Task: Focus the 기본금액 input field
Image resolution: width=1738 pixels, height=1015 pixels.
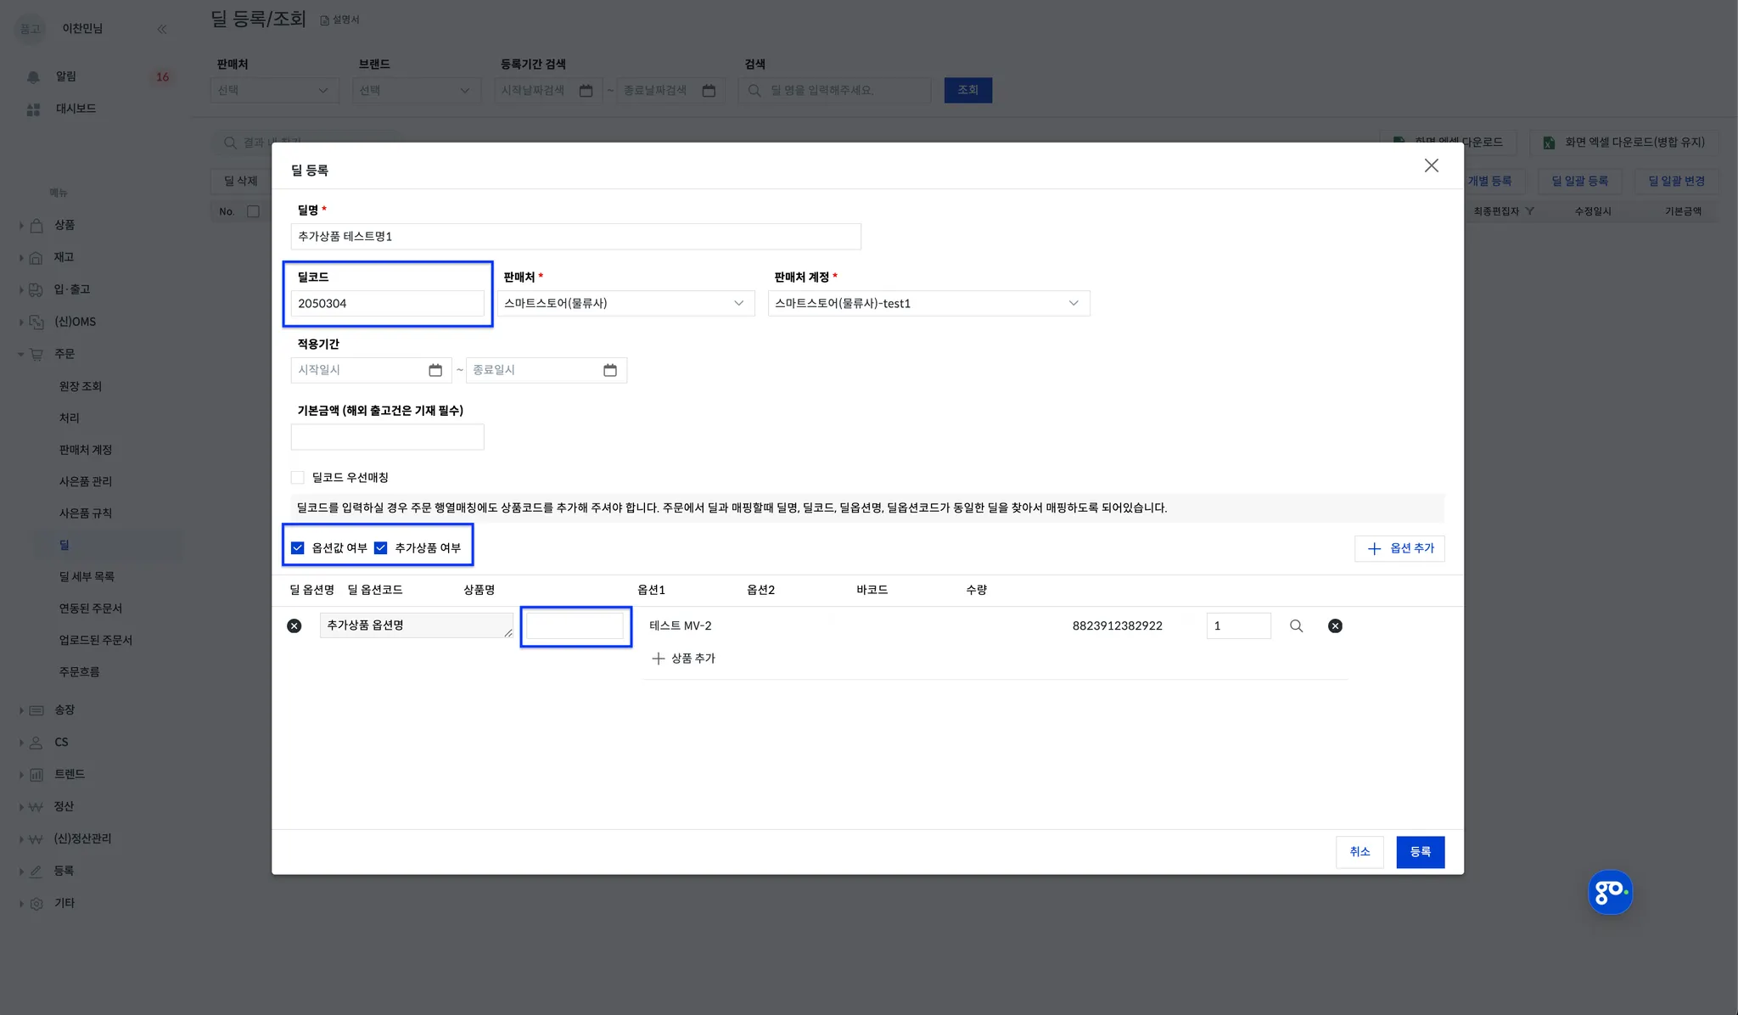Action: [x=387, y=437]
